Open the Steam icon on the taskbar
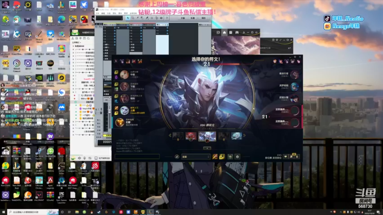Screen dimensions: 383x215 99,212
